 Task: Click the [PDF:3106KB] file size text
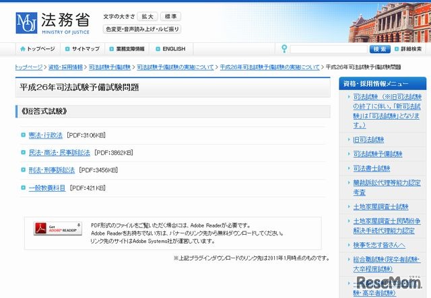tap(86, 135)
